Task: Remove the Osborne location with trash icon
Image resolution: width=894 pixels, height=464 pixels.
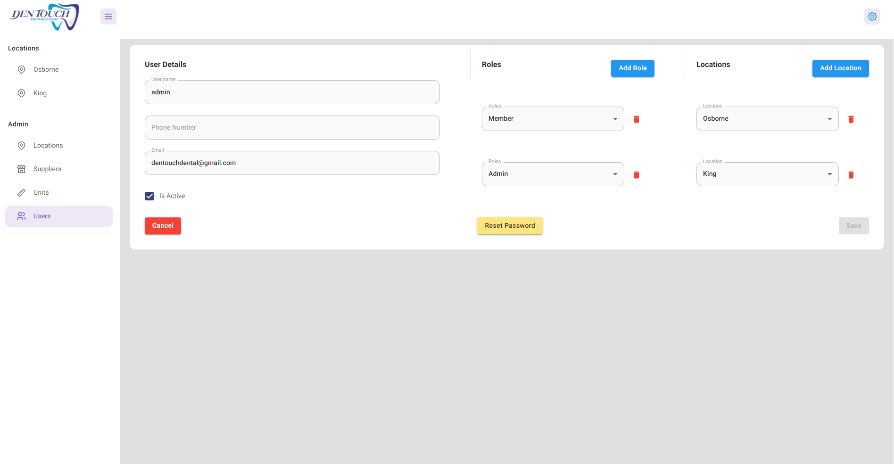Action: 851,119
